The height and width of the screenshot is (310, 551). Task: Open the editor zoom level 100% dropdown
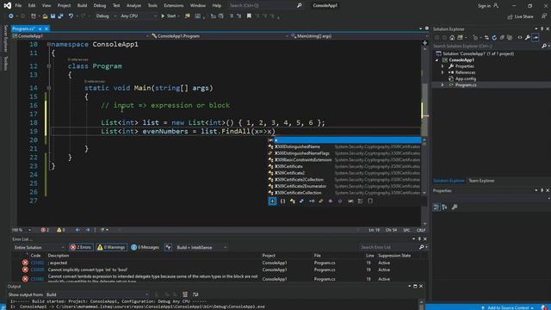click(x=22, y=230)
